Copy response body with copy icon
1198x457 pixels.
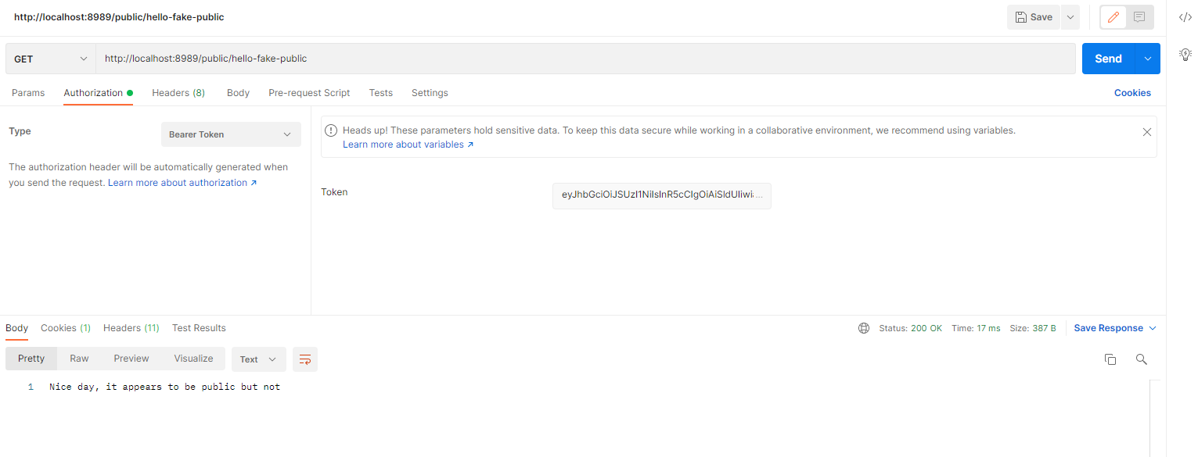(1110, 359)
